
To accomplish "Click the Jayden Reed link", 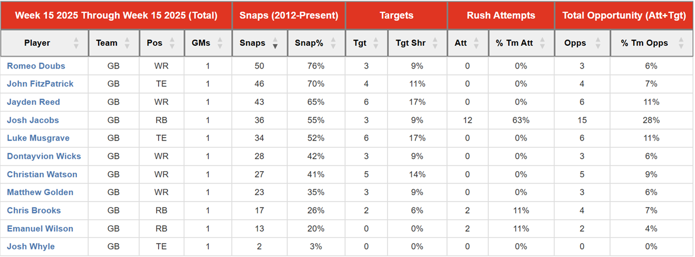I will (x=33, y=102).
